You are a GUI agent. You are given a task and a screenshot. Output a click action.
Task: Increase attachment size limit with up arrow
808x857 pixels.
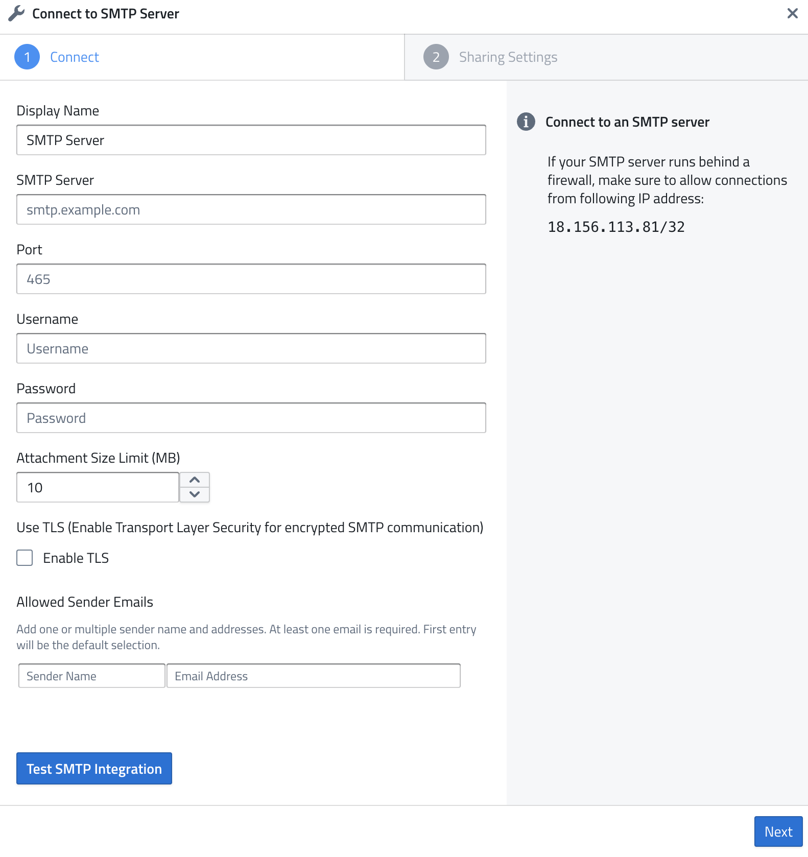pyautogui.click(x=195, y=480)
